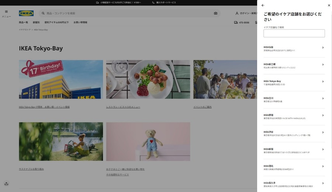Expand IKEA港北 store chevron

(323, 166)
